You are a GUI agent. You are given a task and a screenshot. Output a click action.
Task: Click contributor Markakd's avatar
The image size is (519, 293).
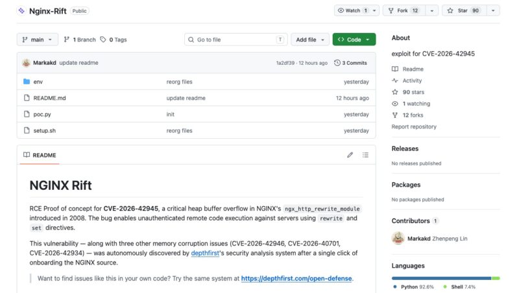click(398, 238)
